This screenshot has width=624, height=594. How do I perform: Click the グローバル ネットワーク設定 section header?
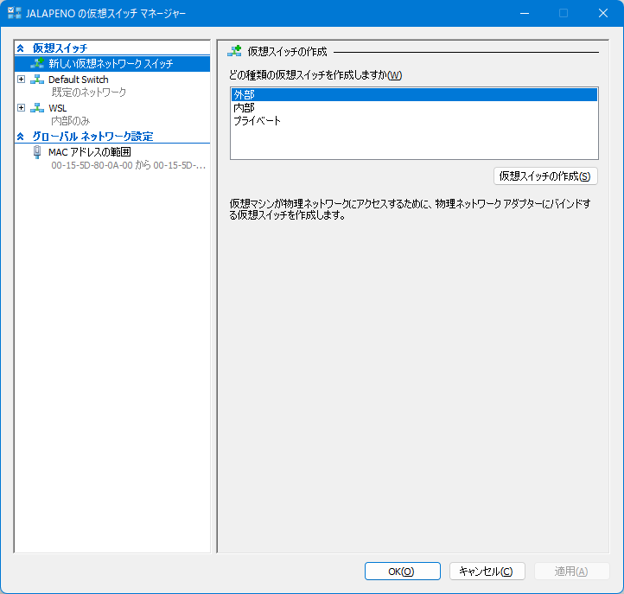click(92, 137)
